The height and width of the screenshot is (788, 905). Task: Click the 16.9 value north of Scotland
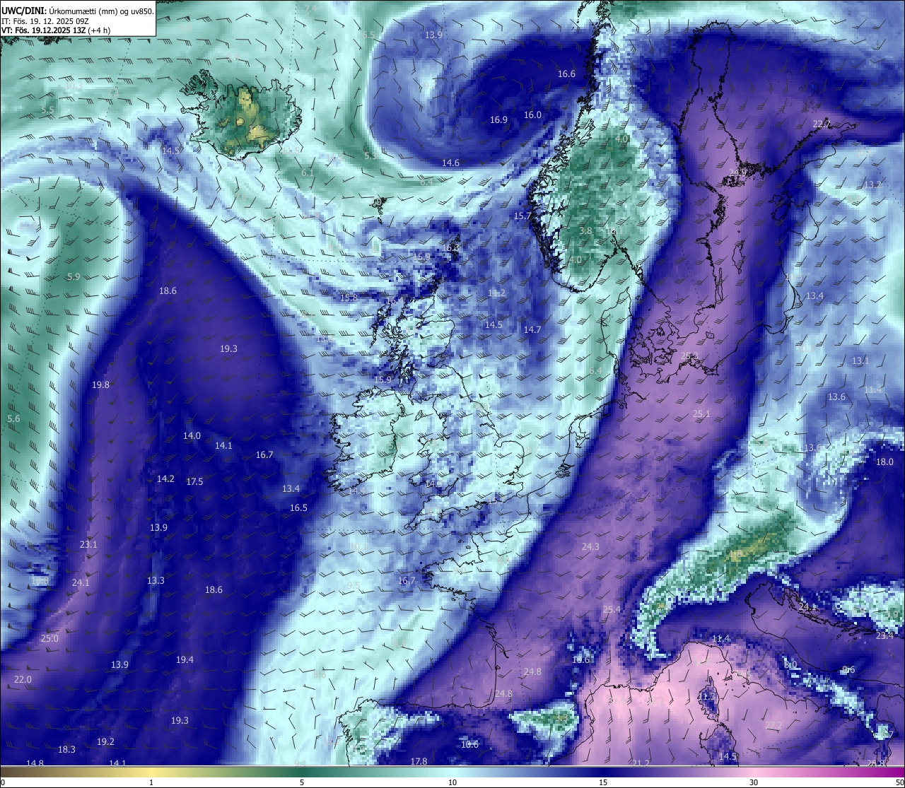(498, 120)
